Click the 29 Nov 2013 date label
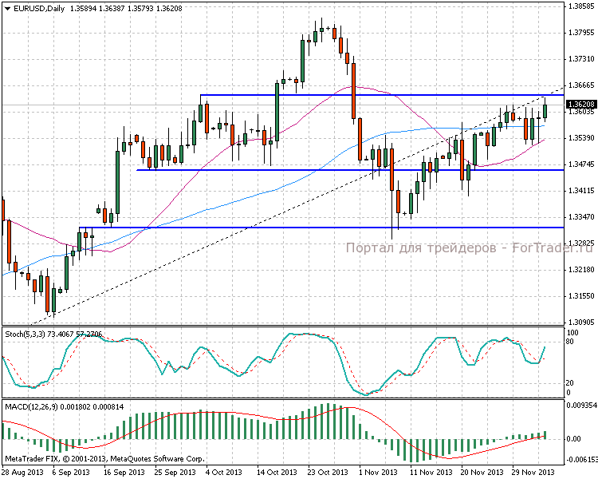The height and width of the screenshot is (479, 598). [532, 472]
